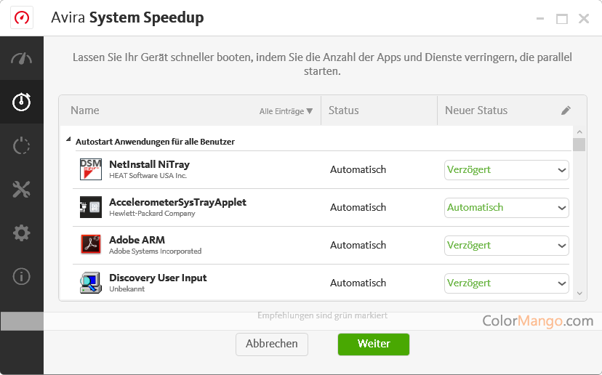Click Adobe Systems Incorporated publisher text

point(155,251)
